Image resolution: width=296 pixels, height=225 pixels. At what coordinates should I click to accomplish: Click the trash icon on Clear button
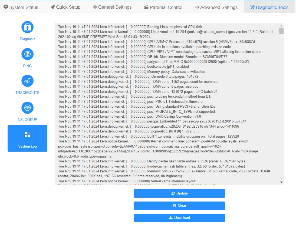coord(175,205)
